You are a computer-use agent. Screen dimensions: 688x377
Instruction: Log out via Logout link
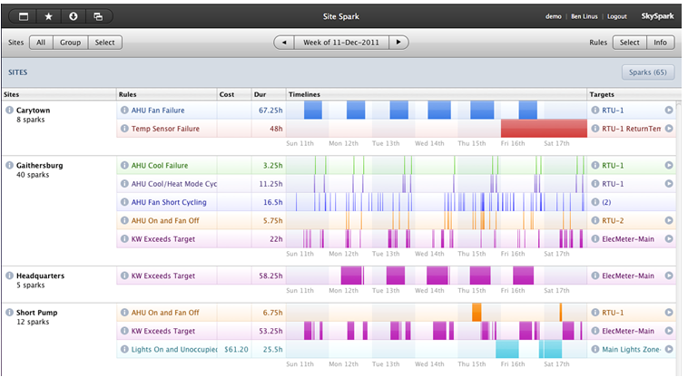click(x=617, y=16)
